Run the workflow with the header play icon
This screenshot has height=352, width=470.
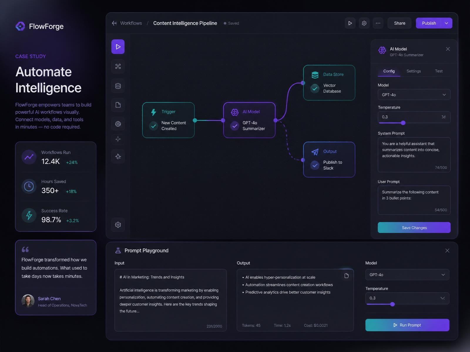(x=350, y=23)
